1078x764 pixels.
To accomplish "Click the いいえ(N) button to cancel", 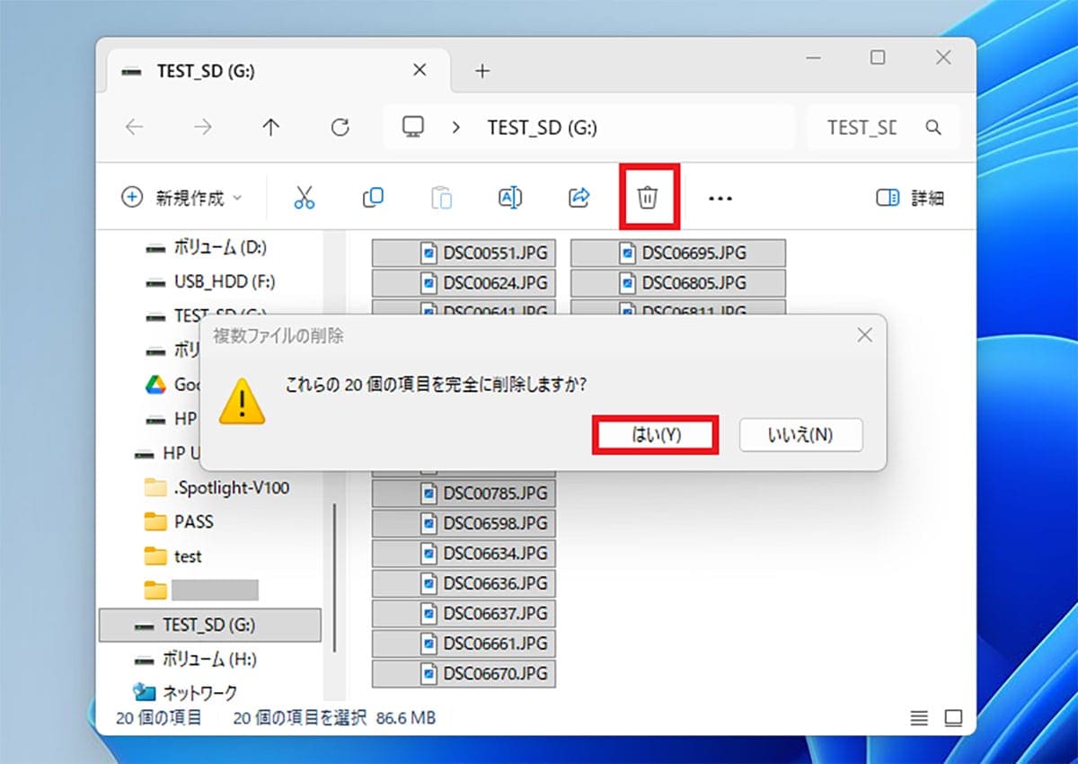I will click(x=800, y=434).
